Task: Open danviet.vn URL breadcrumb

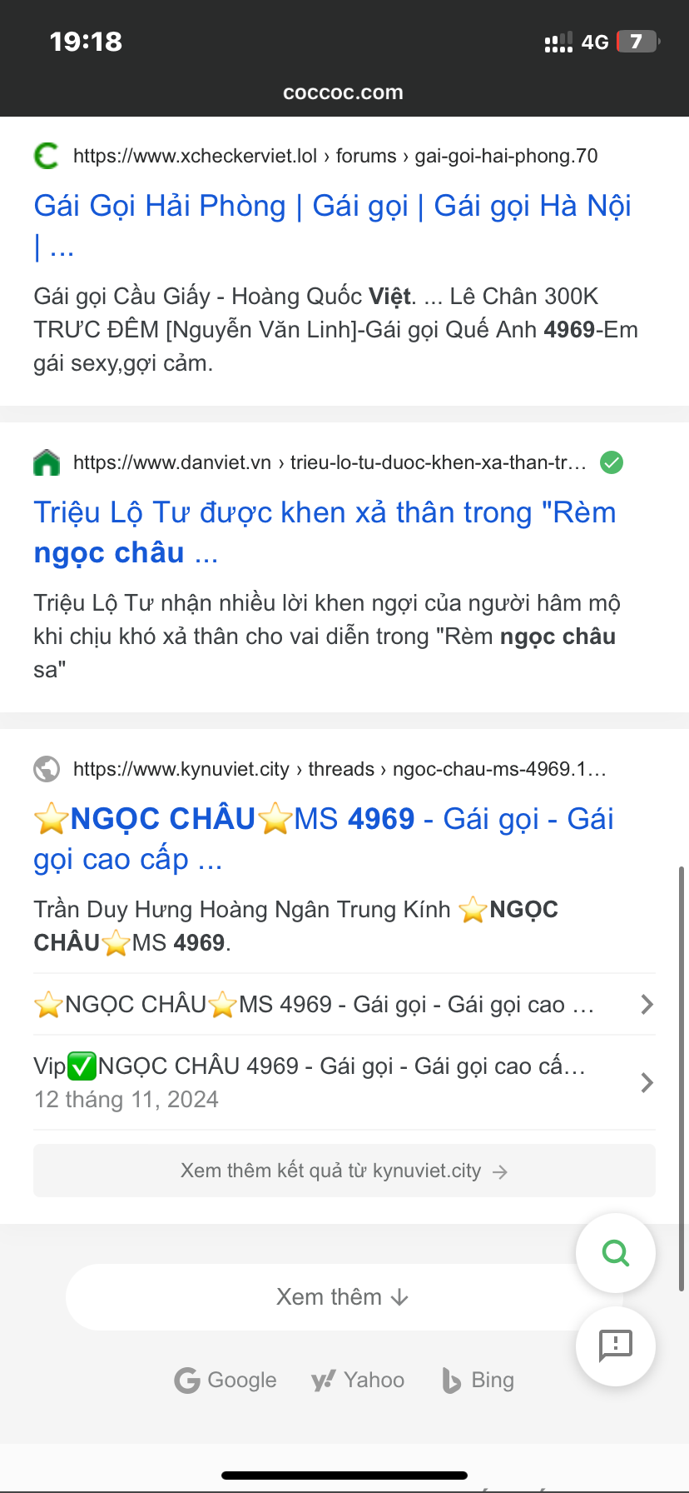Action: pyautogui.click(x=330, y=462)
